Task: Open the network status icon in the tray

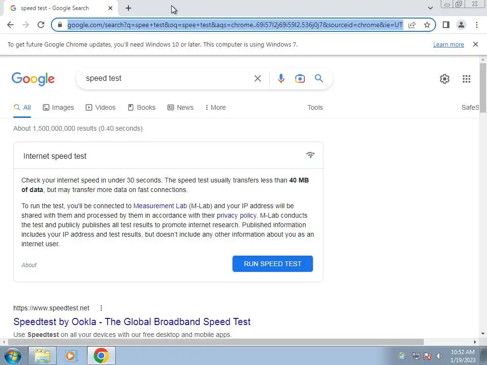Action: point(416,356)
